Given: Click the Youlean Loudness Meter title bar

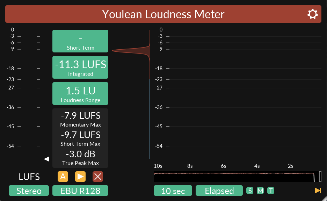Looking at the screenshot, I should 163,14.
